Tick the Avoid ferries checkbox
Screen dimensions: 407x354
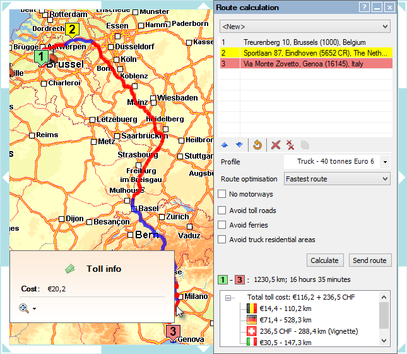tap(222, 225)
